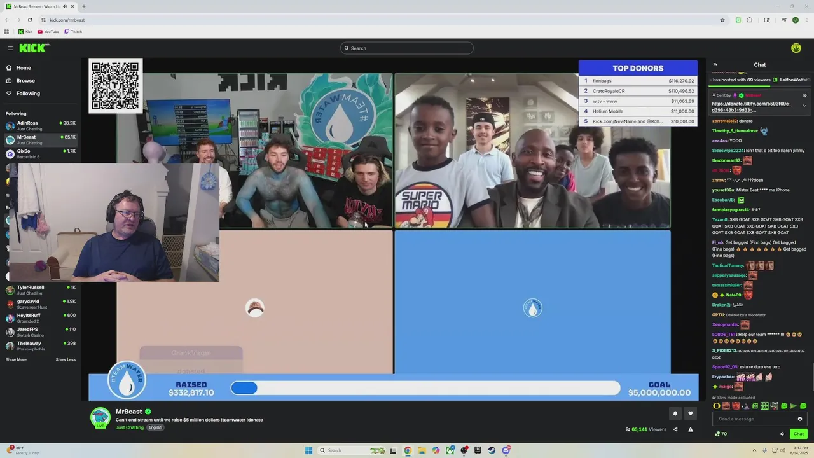Insert the KICK FAM emote
The image size is (814, 458).
pyautogui.click(x=765, y=406)
